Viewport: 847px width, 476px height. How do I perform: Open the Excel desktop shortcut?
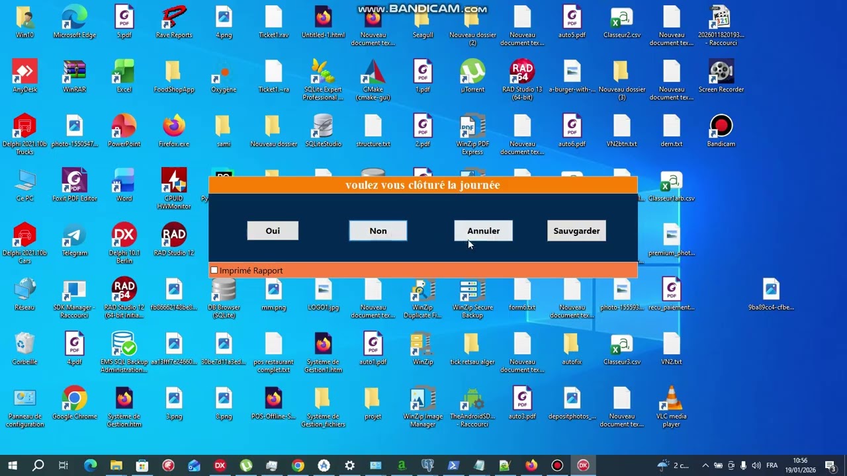point(124,76)
